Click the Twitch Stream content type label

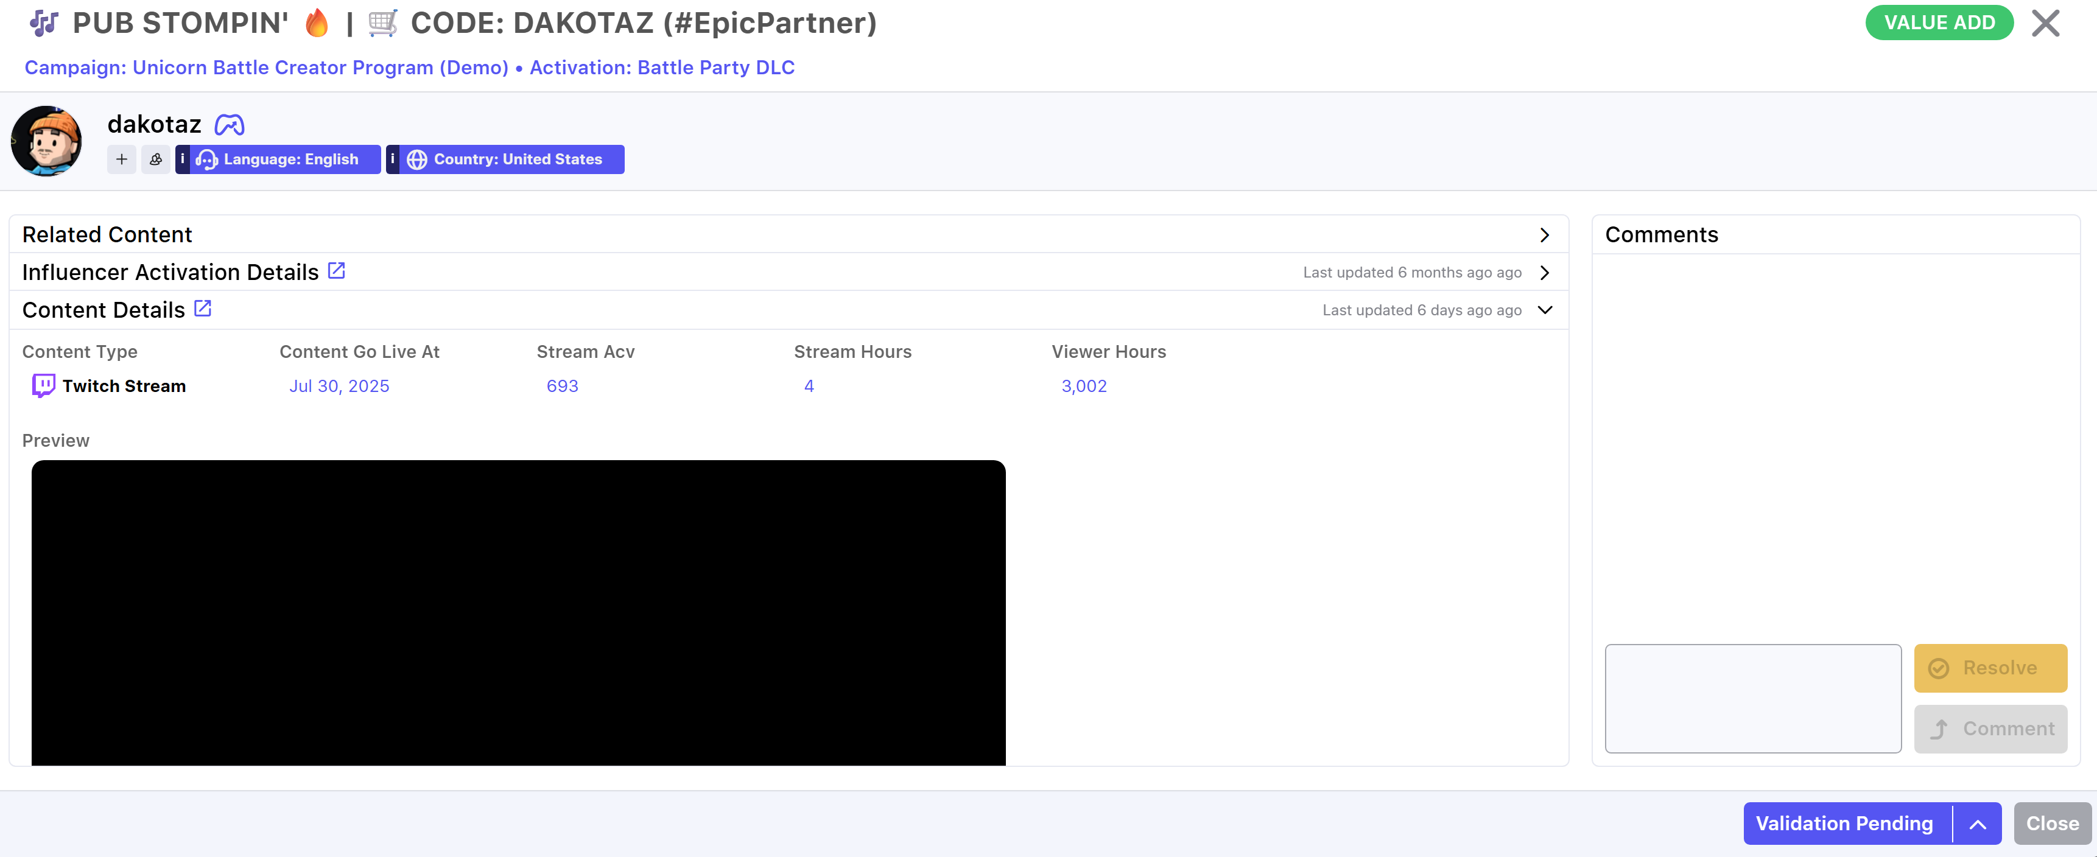click(124, 387)
